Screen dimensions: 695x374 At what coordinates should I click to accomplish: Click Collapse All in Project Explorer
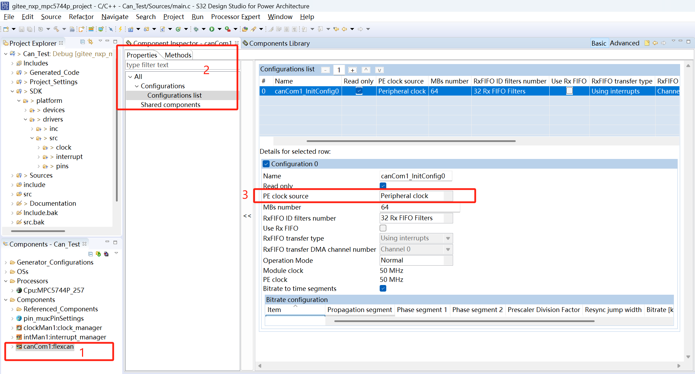point(82,42)
